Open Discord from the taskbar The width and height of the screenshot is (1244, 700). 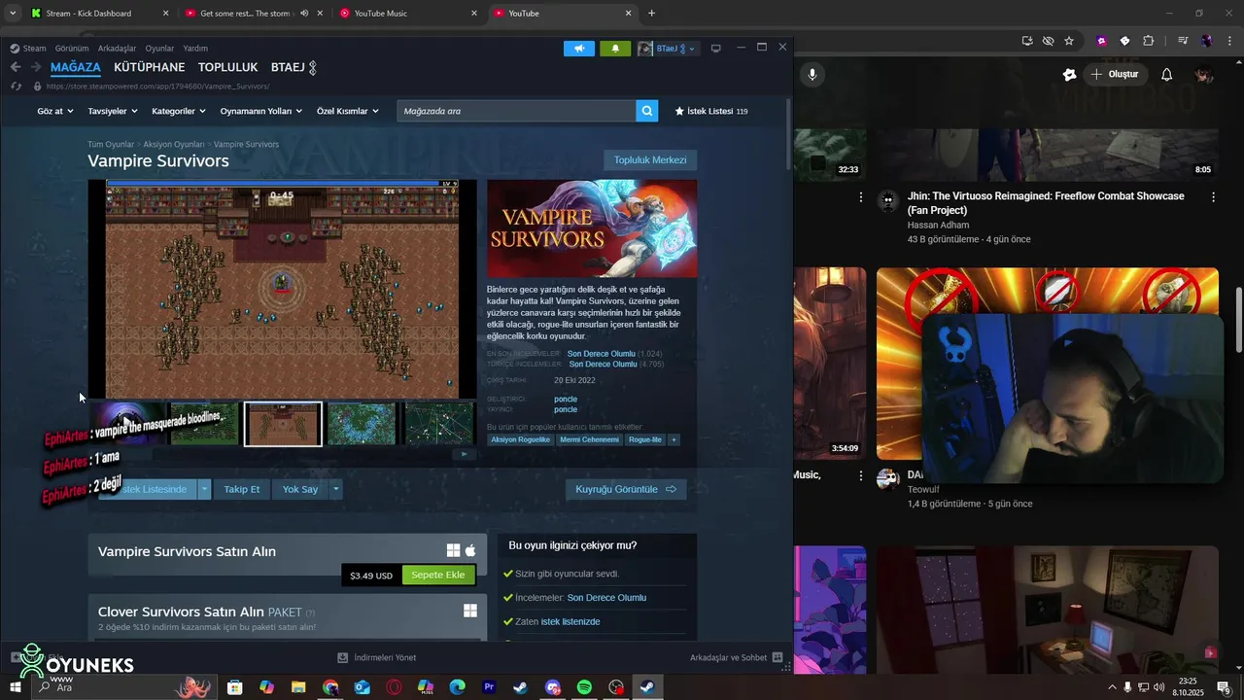tap(553, 687)
